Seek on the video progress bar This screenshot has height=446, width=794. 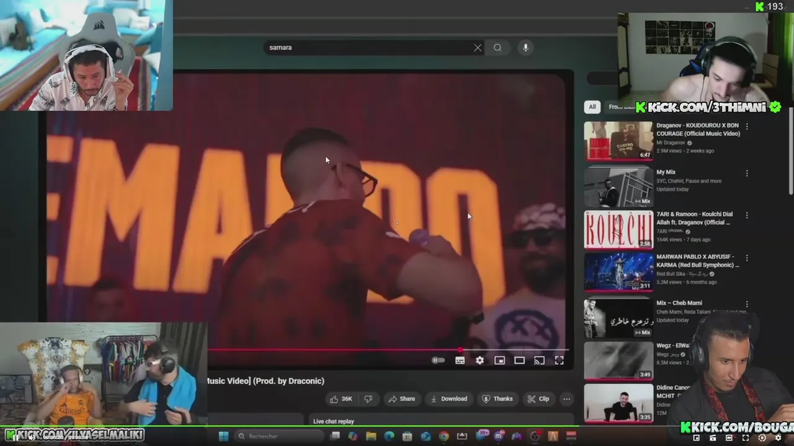pos(388,350)
